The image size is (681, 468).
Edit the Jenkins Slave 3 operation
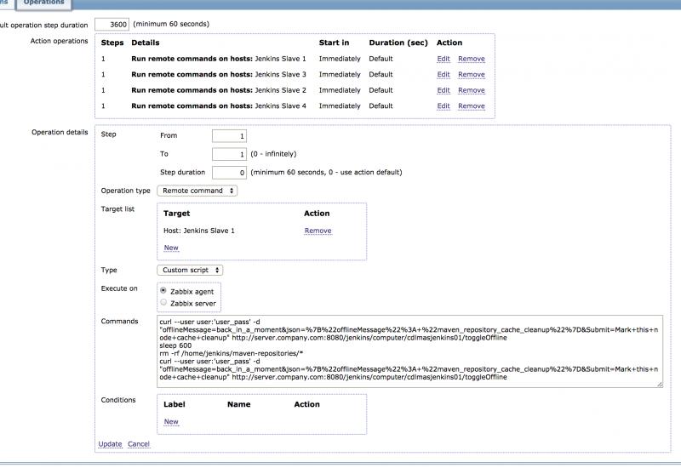443,75
